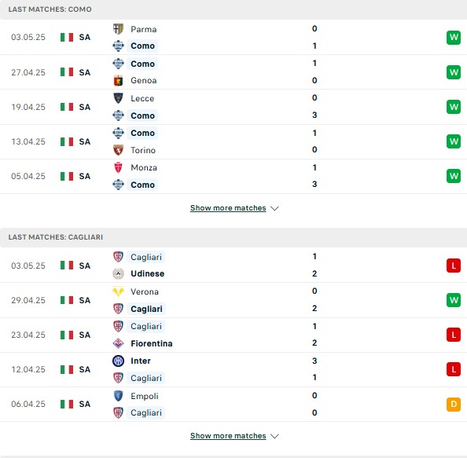Expand Show more matches under Cagliari
This screenshot has width=467, height=458.
point(228,436)
